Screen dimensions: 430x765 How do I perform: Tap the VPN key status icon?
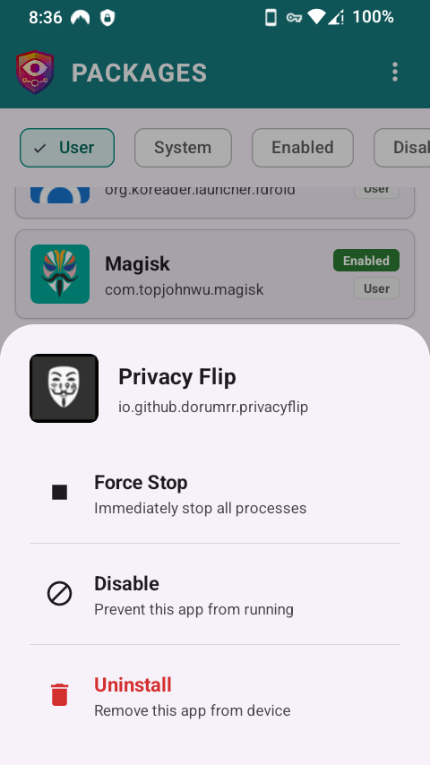coord(294,18)
